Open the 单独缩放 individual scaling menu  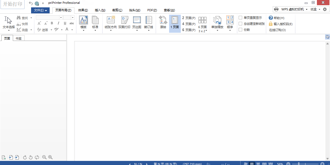tap(217, 23)
